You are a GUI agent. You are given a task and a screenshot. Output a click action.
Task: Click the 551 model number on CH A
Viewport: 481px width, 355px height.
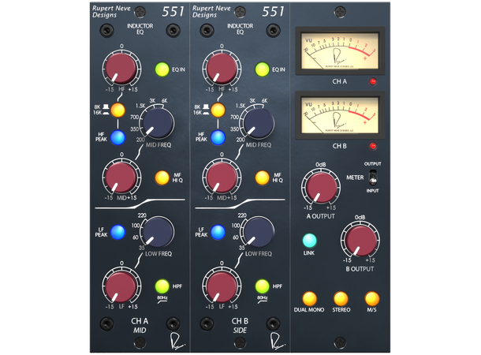tap(173, 12)
